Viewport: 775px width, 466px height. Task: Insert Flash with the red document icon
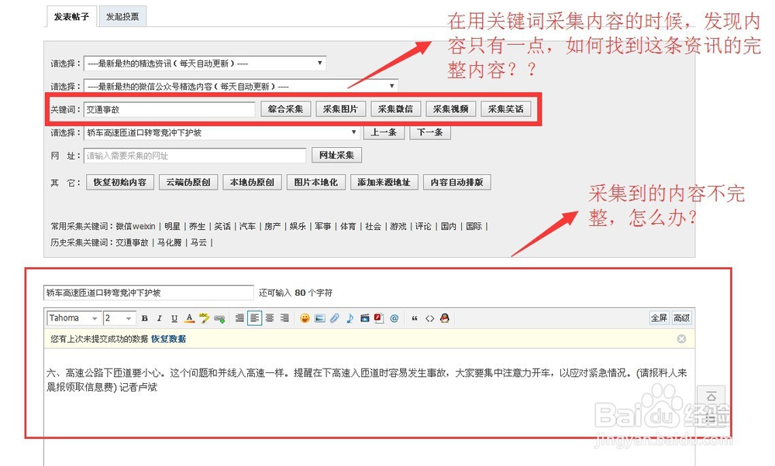point(379,318)
